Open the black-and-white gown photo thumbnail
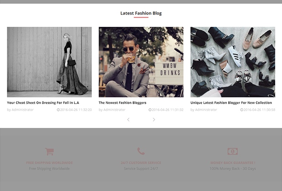This screenshot has height=191, width=282. pyautogui.click(x=49, y=62)
